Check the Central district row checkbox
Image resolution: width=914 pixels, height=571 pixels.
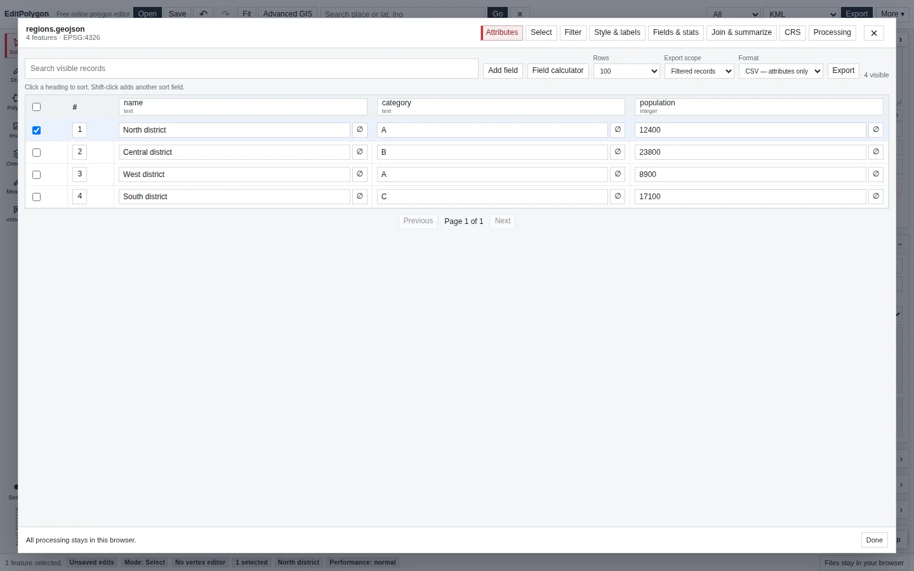pos(36,152)
